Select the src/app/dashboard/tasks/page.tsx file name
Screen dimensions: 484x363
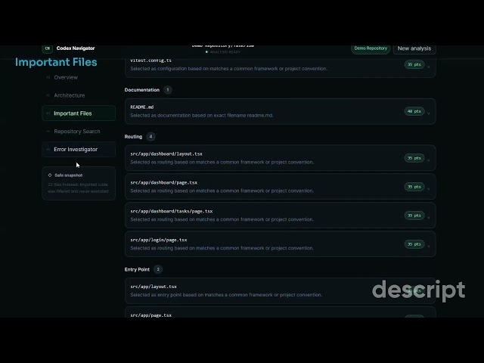(x=172, y=211)
